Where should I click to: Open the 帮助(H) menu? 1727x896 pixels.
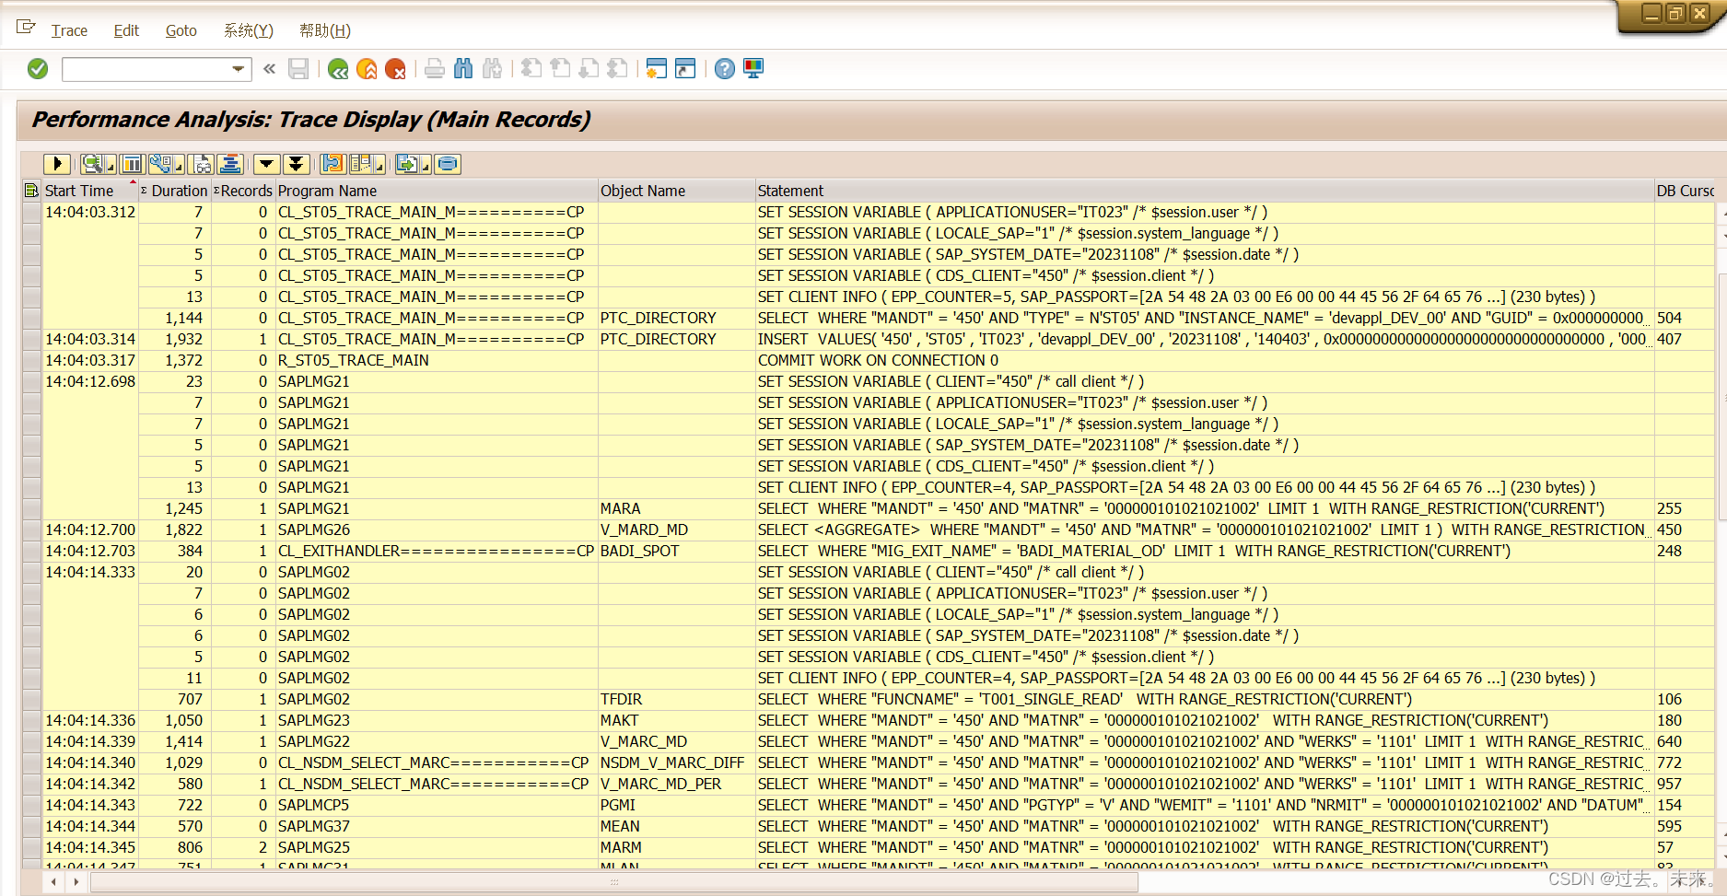(325, 30)
